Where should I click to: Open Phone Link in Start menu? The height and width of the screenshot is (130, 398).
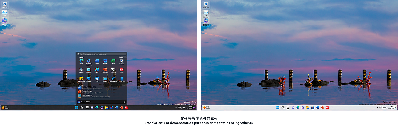(x=122, y=79)
